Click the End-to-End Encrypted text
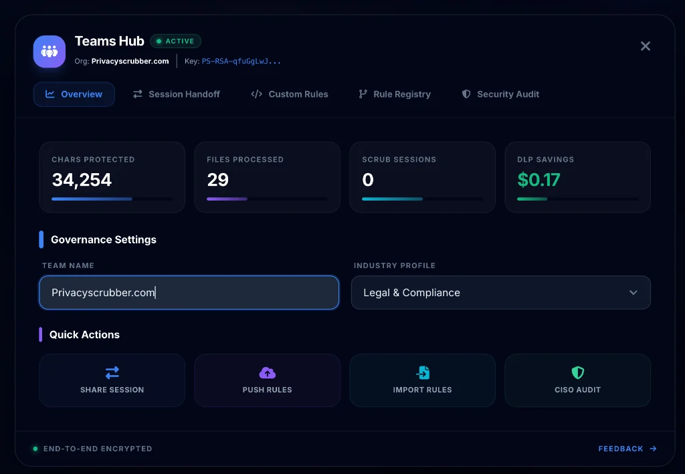The image size is (685, 474). pyautogui.click(x=98, y=449)
